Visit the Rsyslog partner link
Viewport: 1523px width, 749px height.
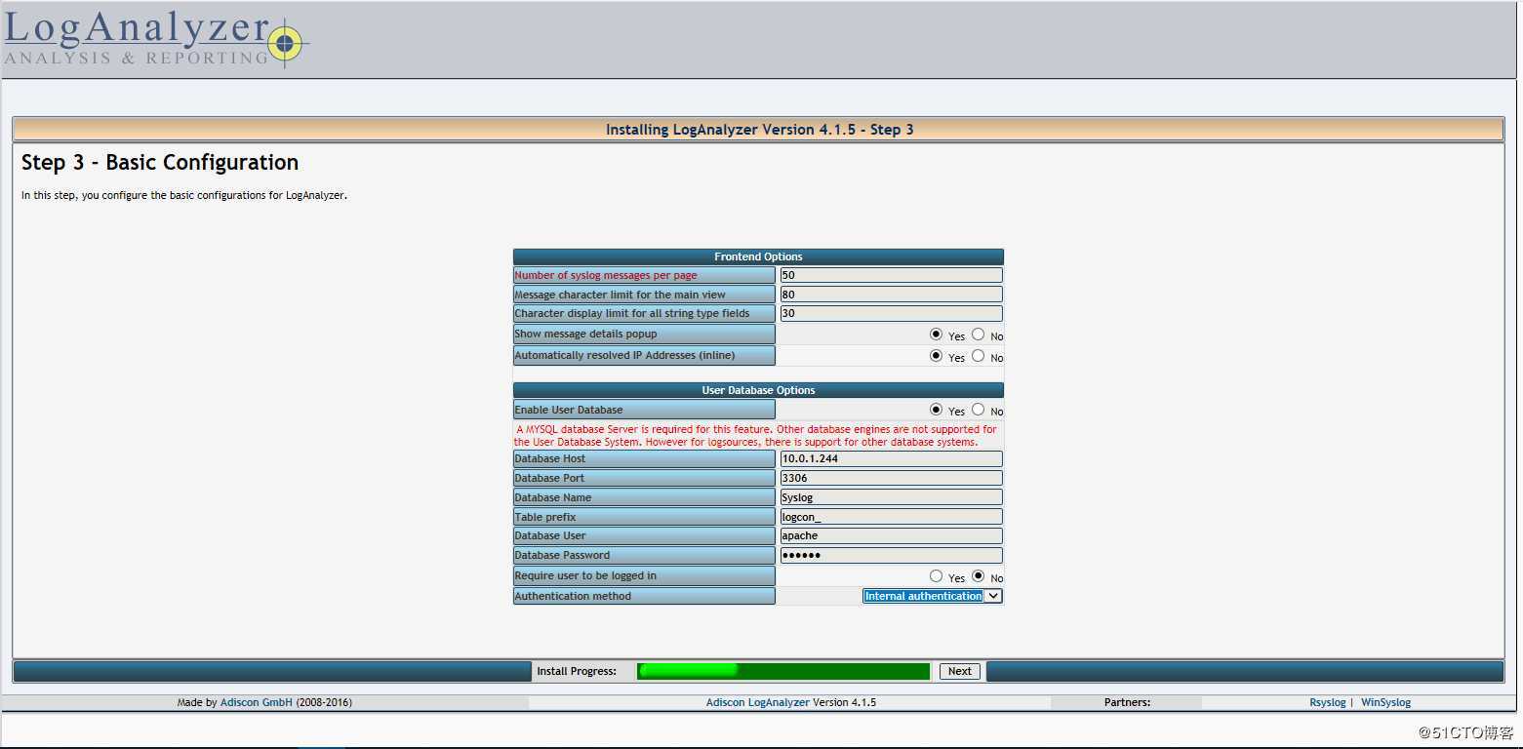click(x=1327, y=702)
